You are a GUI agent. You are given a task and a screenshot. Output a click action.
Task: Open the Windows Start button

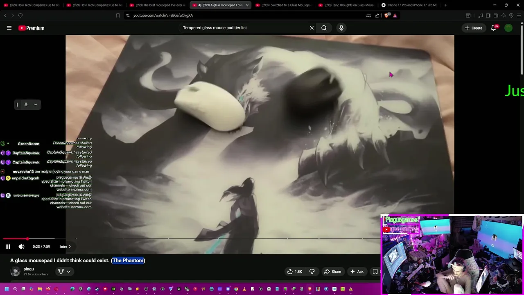[7, 289]
